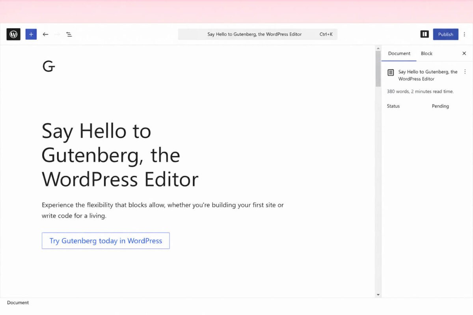
Task: Click the Ctrl+K shortcut hint
Action: pos(326,34)
